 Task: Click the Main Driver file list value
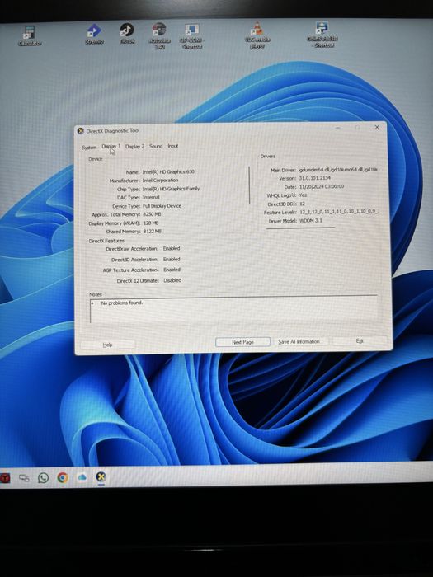click(x=338, y=170)
